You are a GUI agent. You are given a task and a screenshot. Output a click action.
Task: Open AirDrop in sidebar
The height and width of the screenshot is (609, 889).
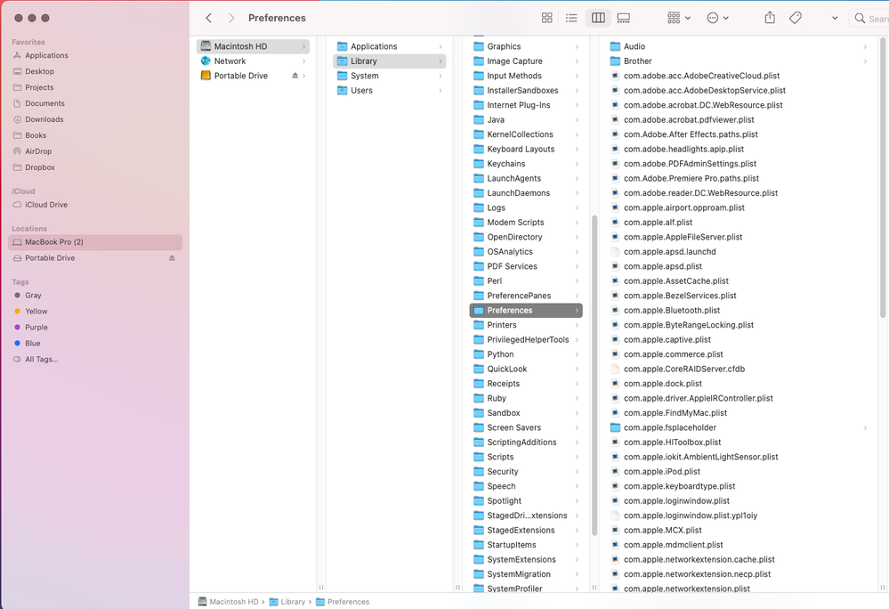[x=38, y=151]
